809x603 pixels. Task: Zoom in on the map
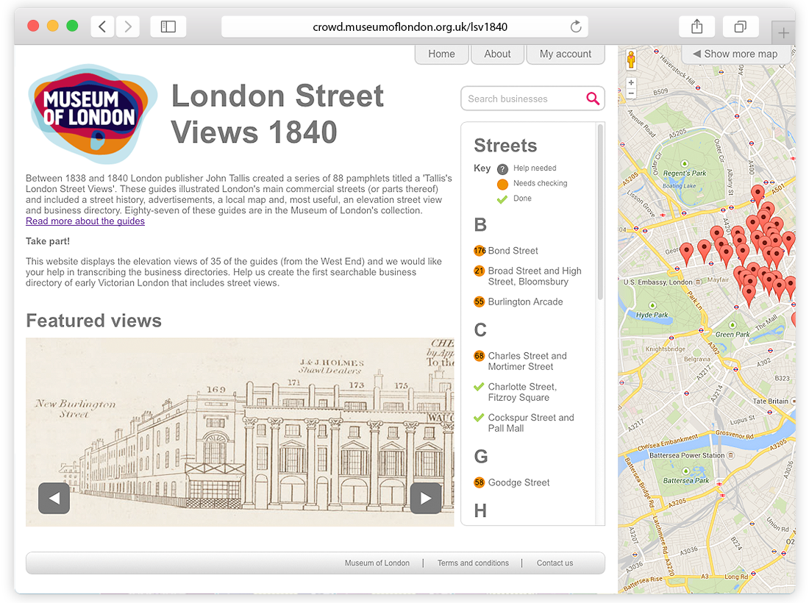pyautogui.click(x=631, y=82)
